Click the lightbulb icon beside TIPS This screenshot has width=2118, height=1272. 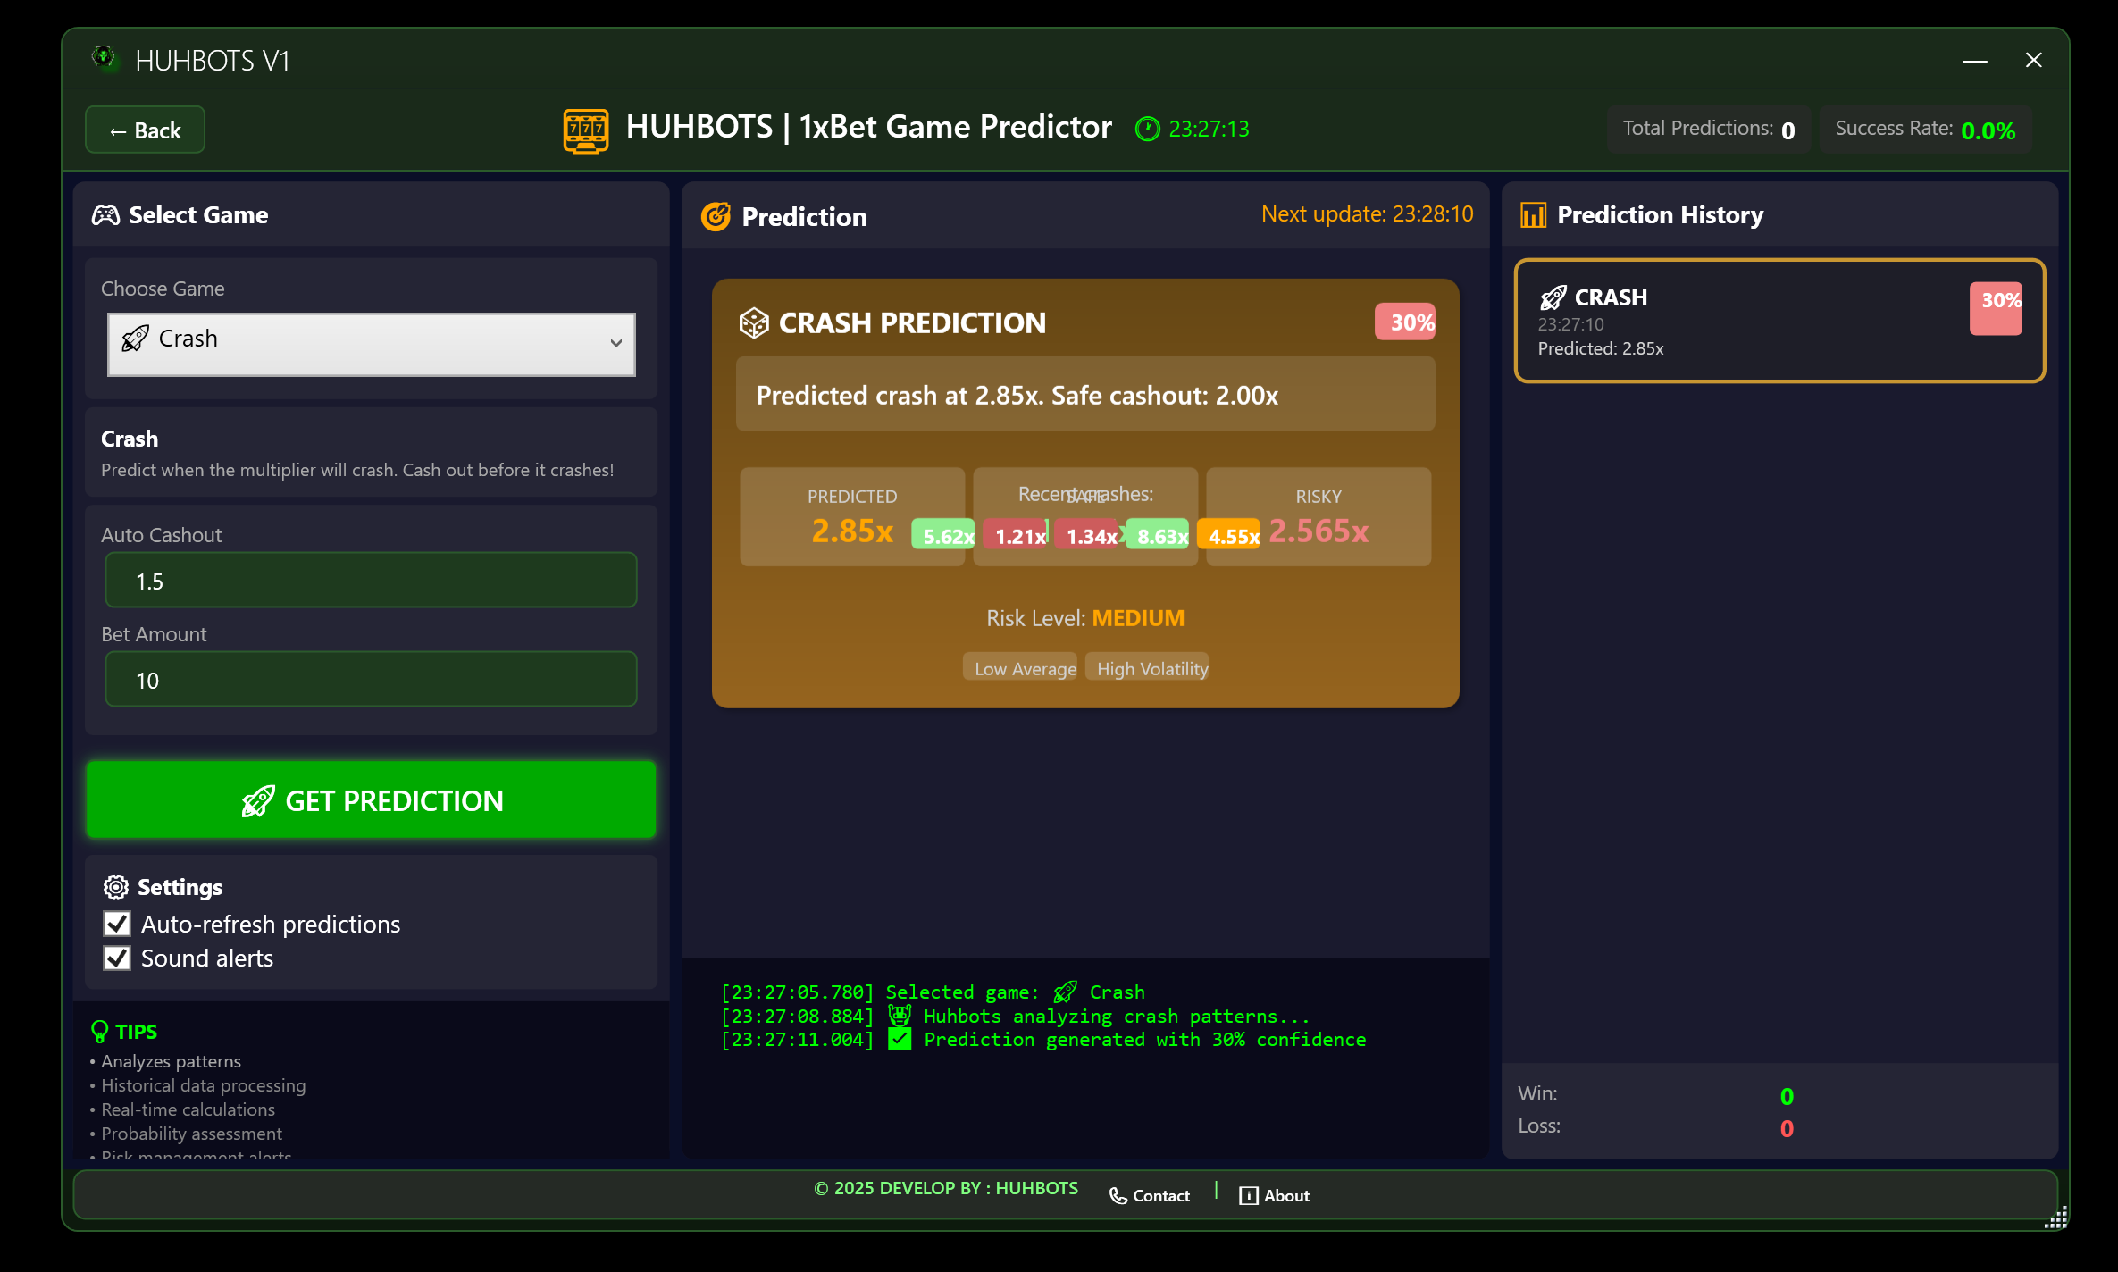[x=100, y=1032]
